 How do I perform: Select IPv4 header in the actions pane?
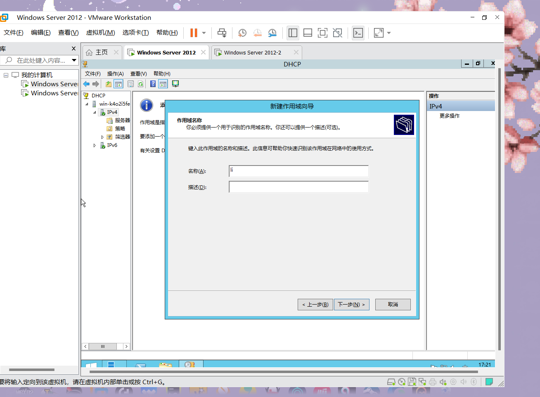coord(461,106)
